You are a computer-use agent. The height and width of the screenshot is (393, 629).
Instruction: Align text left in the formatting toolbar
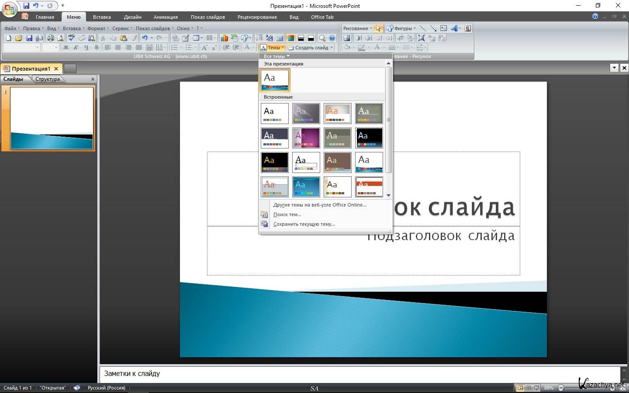[x=107, y=48]
